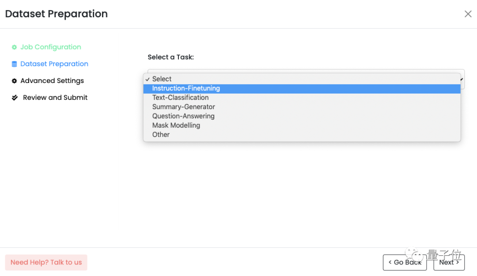This screenshot has width=477, height=276.
Task: Close the Dataset Preparation dialog
Action: (468, 14)
